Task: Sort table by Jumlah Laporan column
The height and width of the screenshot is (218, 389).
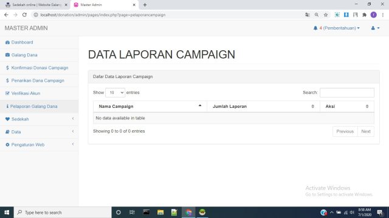Action: (x=263, y=107)
